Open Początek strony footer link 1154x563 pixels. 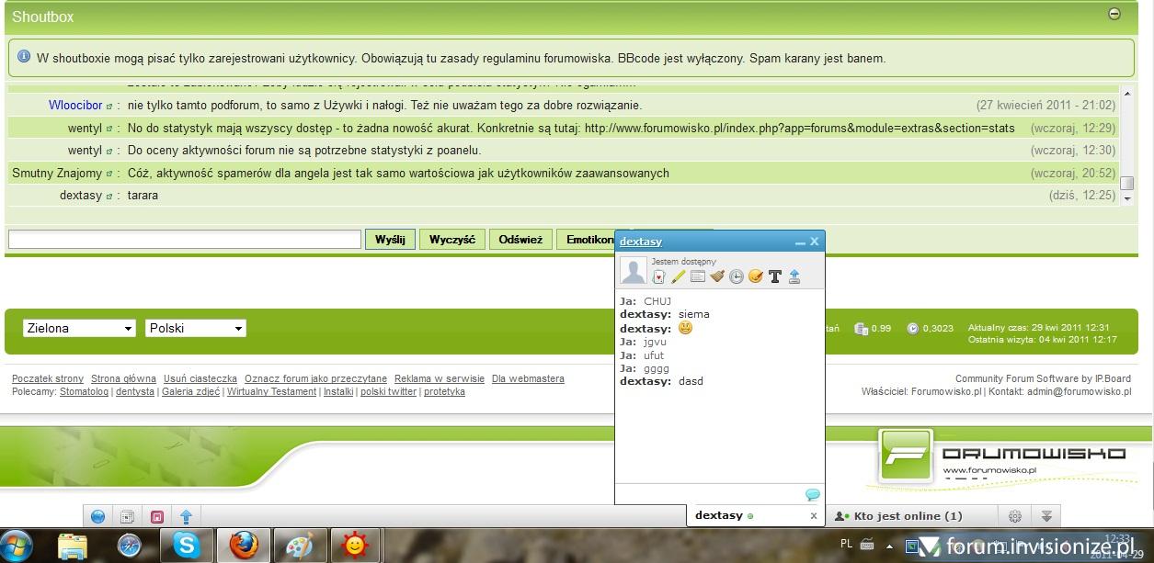[x=48, y=378]
